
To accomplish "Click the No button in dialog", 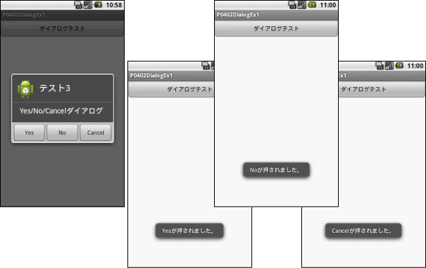I will tap(62, 133).
